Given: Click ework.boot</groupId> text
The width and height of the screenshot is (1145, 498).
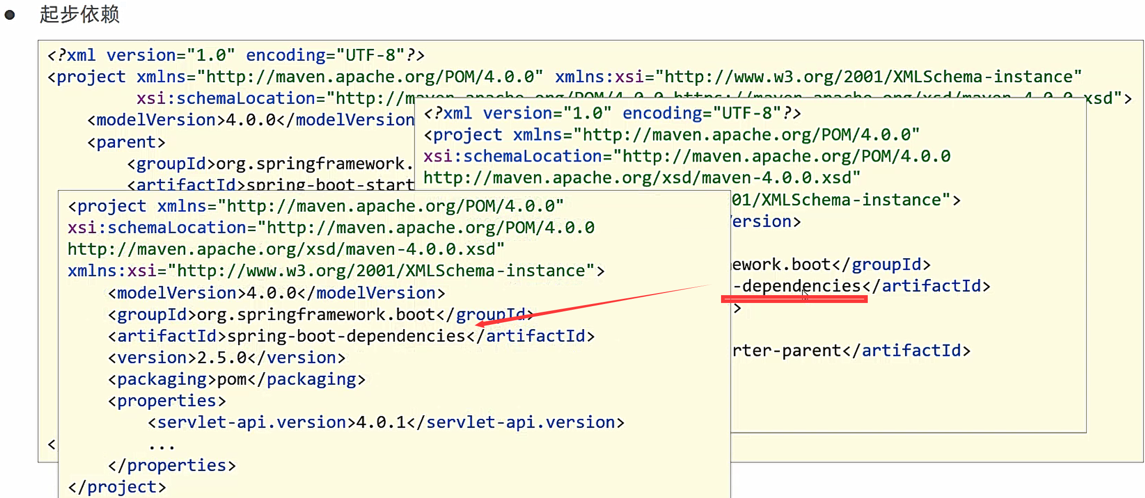Looking at the screenshot, I should tap(831, 264).
